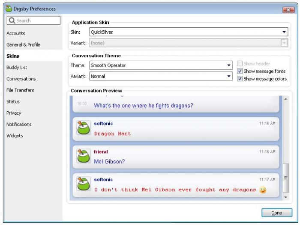300x225 pixels.
Task: Click the smiley emoticon in last message
Action: click(x=263, y=190)
